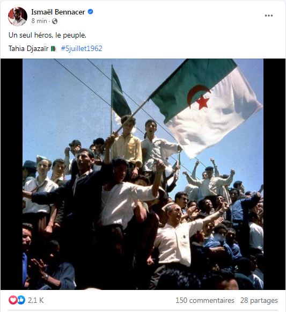Click the large Algerian flag in photo
286x312 pixels.
(x=205, y=107)
